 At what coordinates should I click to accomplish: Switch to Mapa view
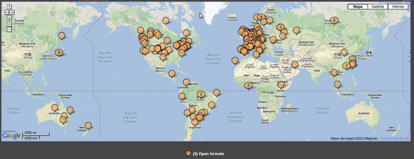click(x=358, y=7)
